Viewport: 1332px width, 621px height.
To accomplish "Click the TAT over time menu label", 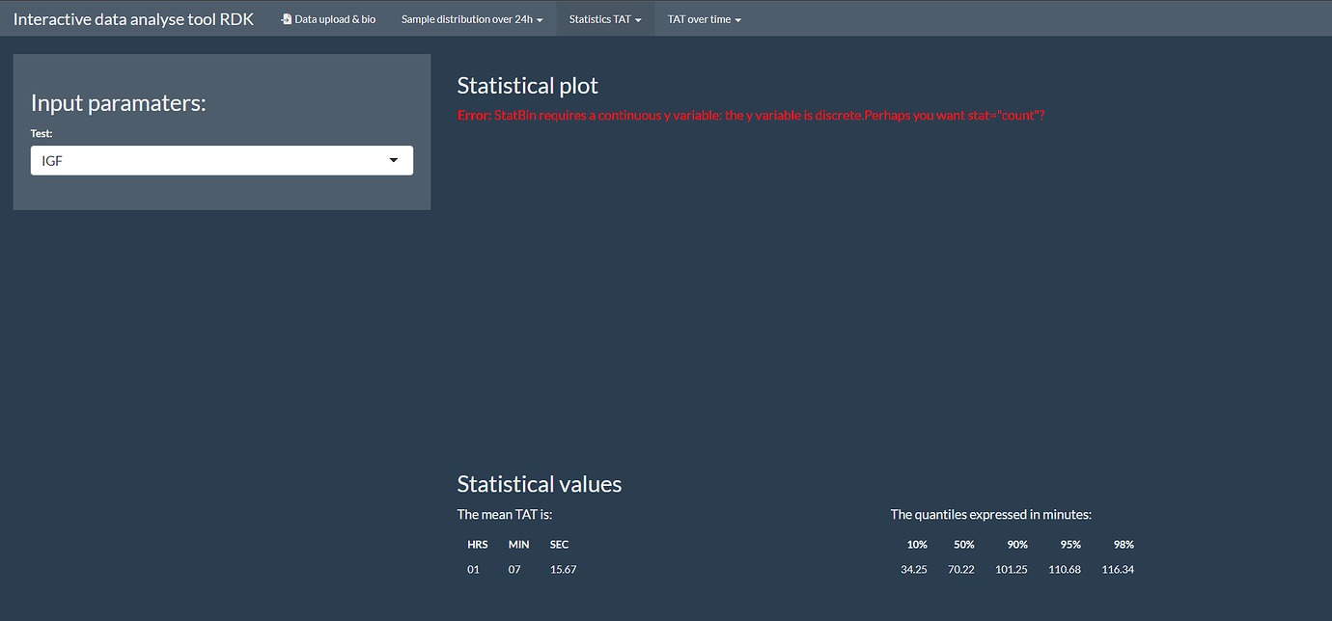I will tap(697, 18).
